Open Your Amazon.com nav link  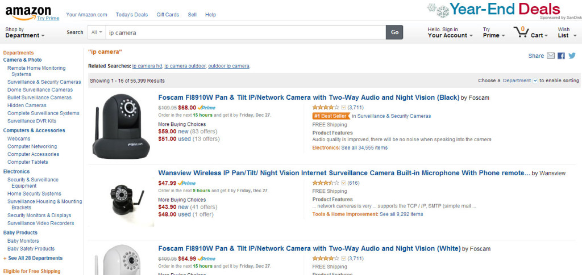86,15
